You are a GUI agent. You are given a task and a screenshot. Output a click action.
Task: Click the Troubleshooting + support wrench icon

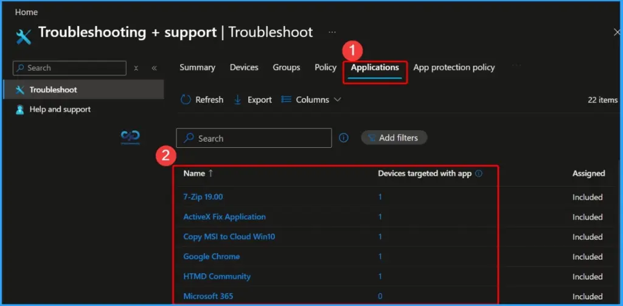coord(24,37)
